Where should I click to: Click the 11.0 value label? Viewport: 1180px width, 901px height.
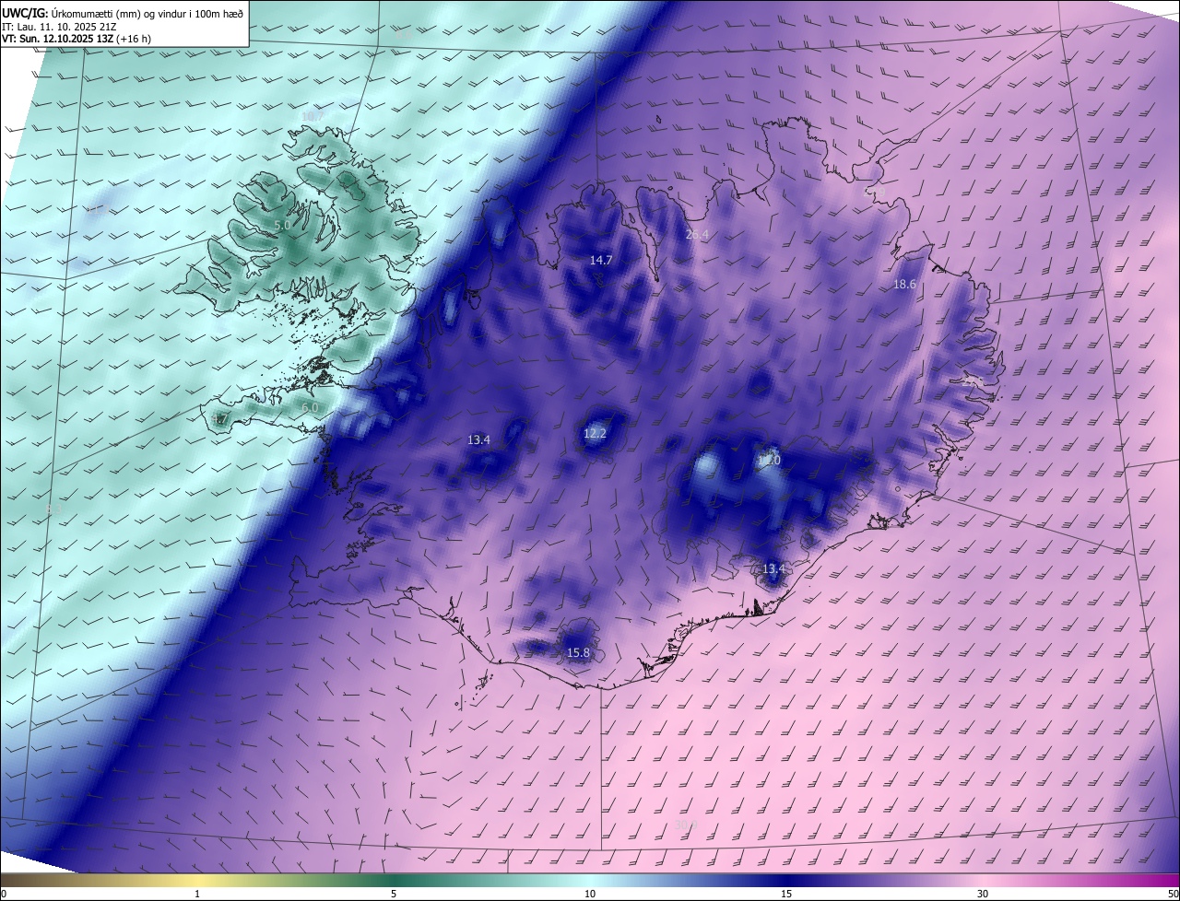tap(769, 460)
